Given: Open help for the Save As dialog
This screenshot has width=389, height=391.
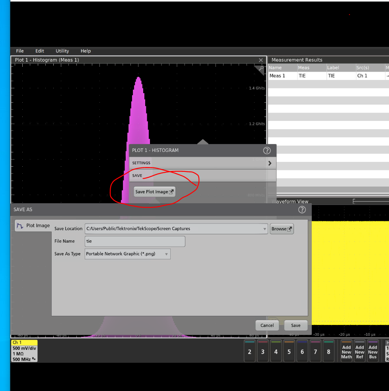Looking at the screenshot, I should [302, 210].
